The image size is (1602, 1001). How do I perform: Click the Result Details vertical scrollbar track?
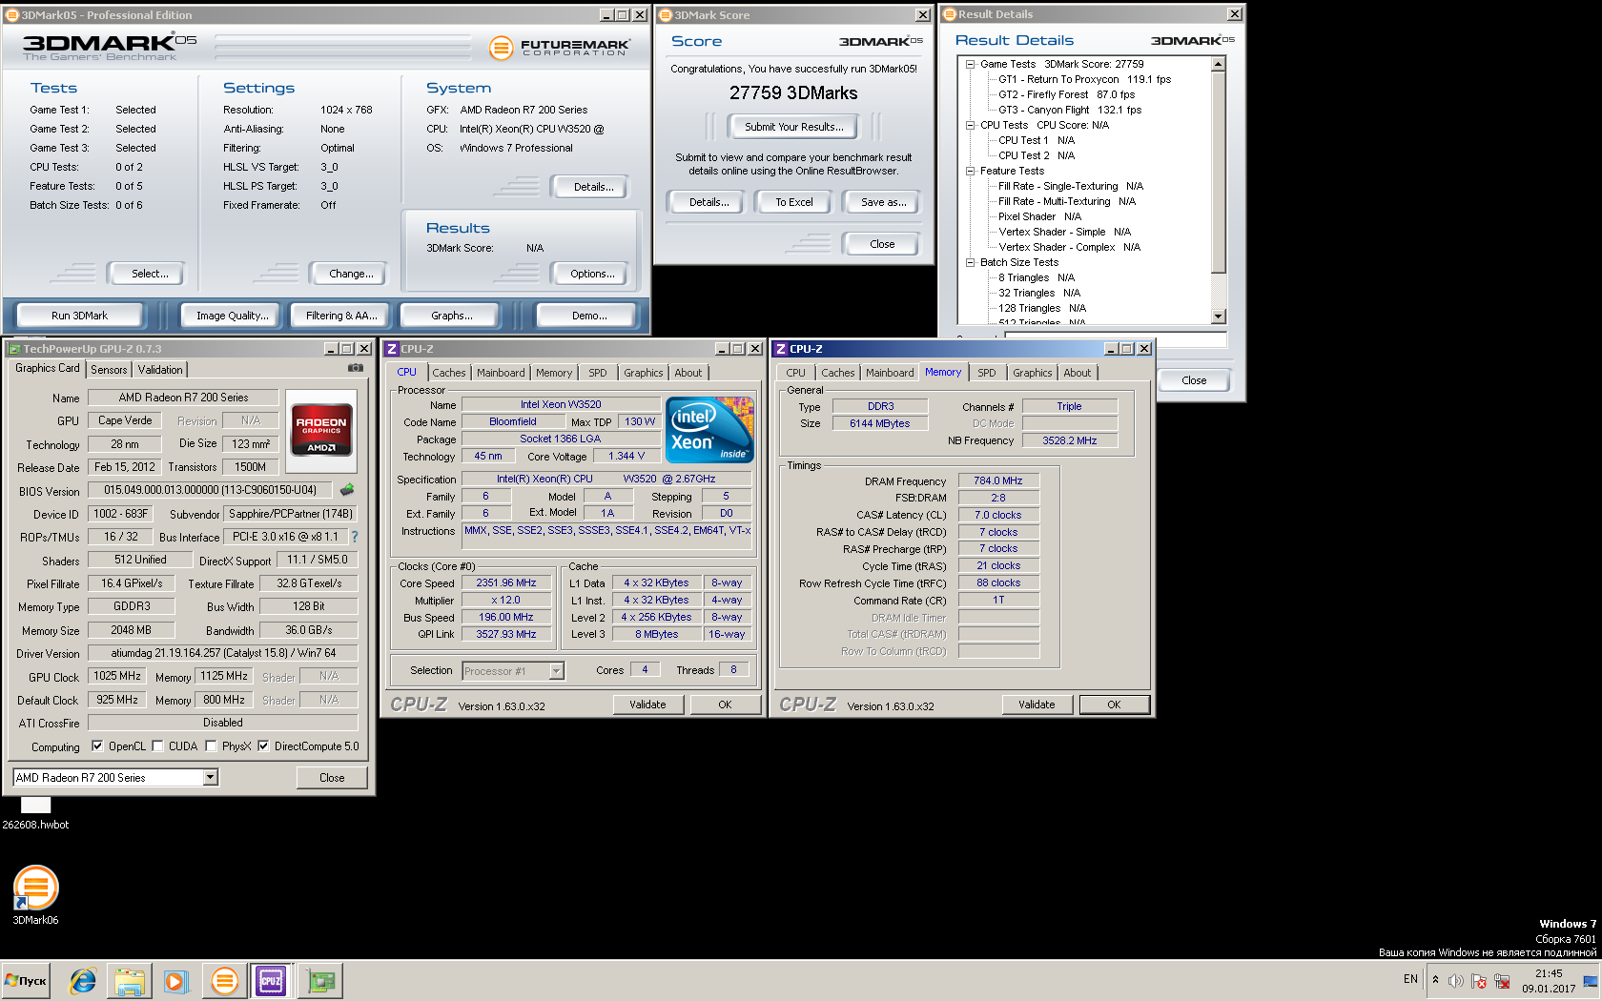point(1218,291)
